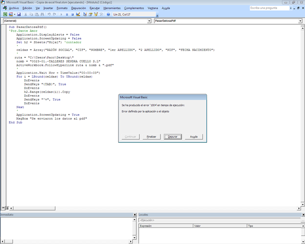Image resolution: width=305 pixels, height=244 pixels.
Task: Expand the (General) object dropdown
Action: (x=149, y=21)
